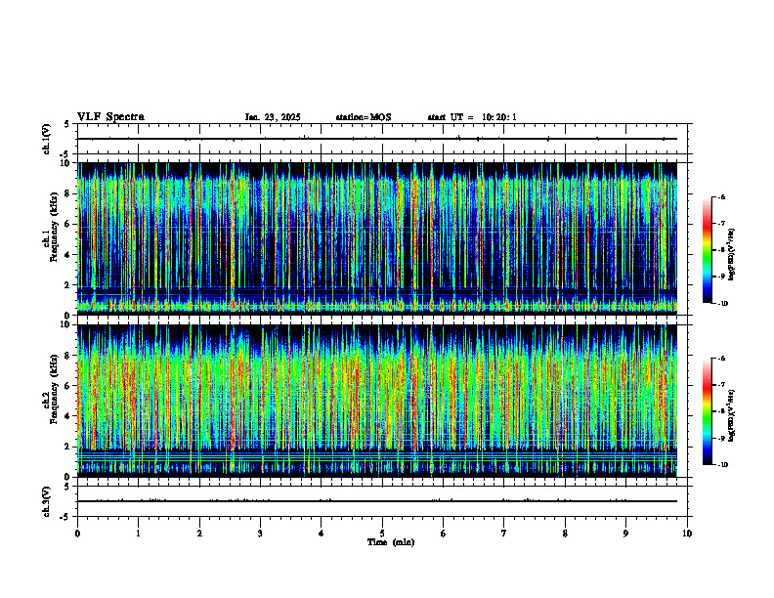This screenshot has width=774, height=598.
Task: Click the "ch.3(V)" waveform axis label
Action: (47, 502)
